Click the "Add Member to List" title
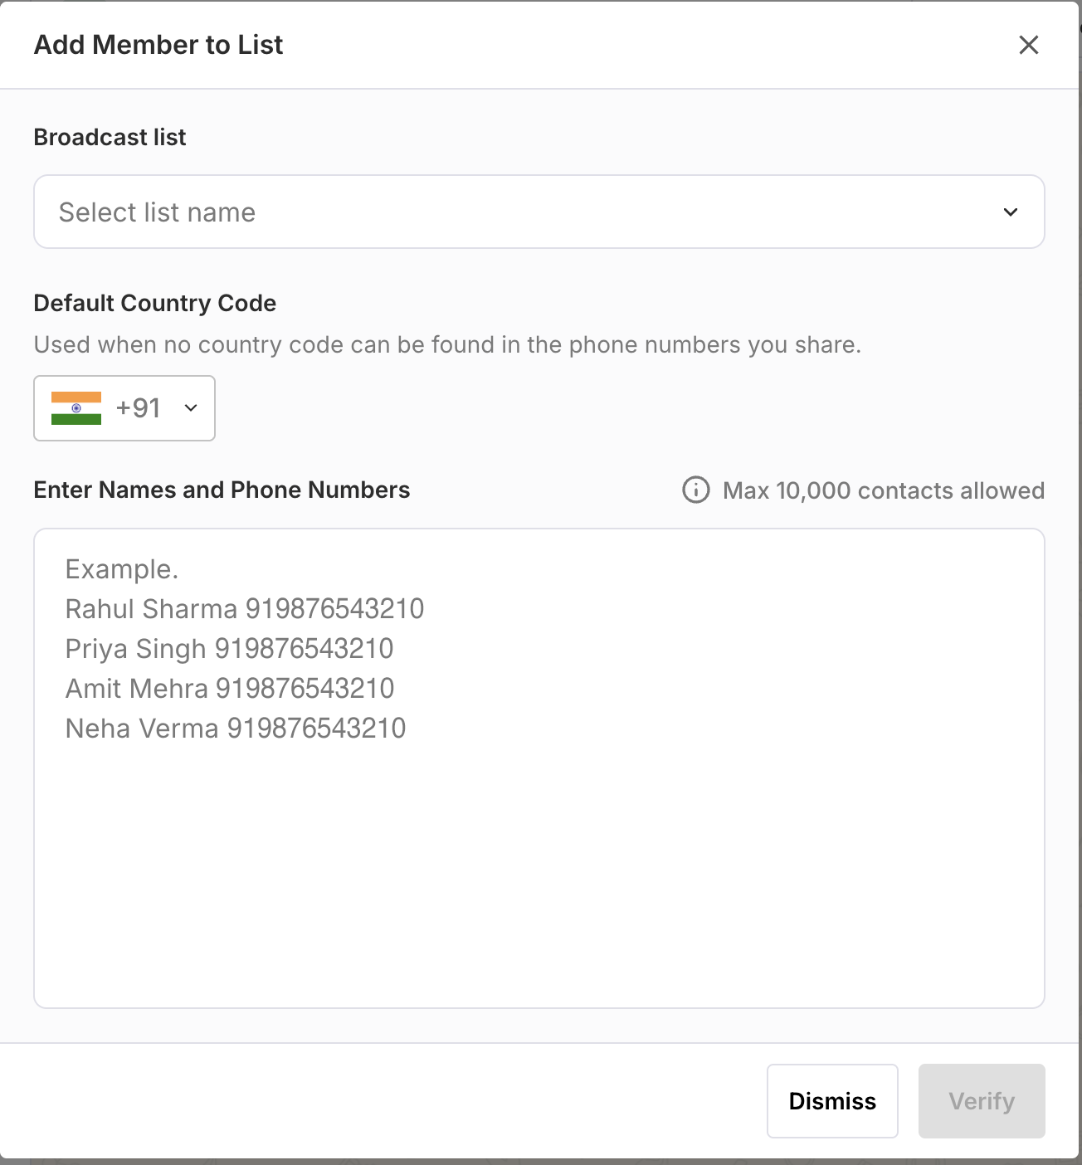The image size is (1082, 1165). 158,45
